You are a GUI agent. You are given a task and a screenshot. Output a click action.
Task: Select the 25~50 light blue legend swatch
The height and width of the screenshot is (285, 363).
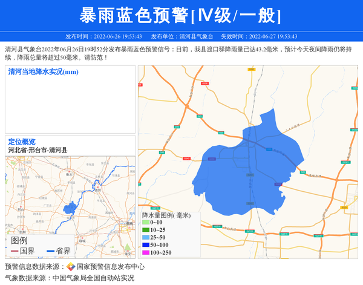(146, 237)
